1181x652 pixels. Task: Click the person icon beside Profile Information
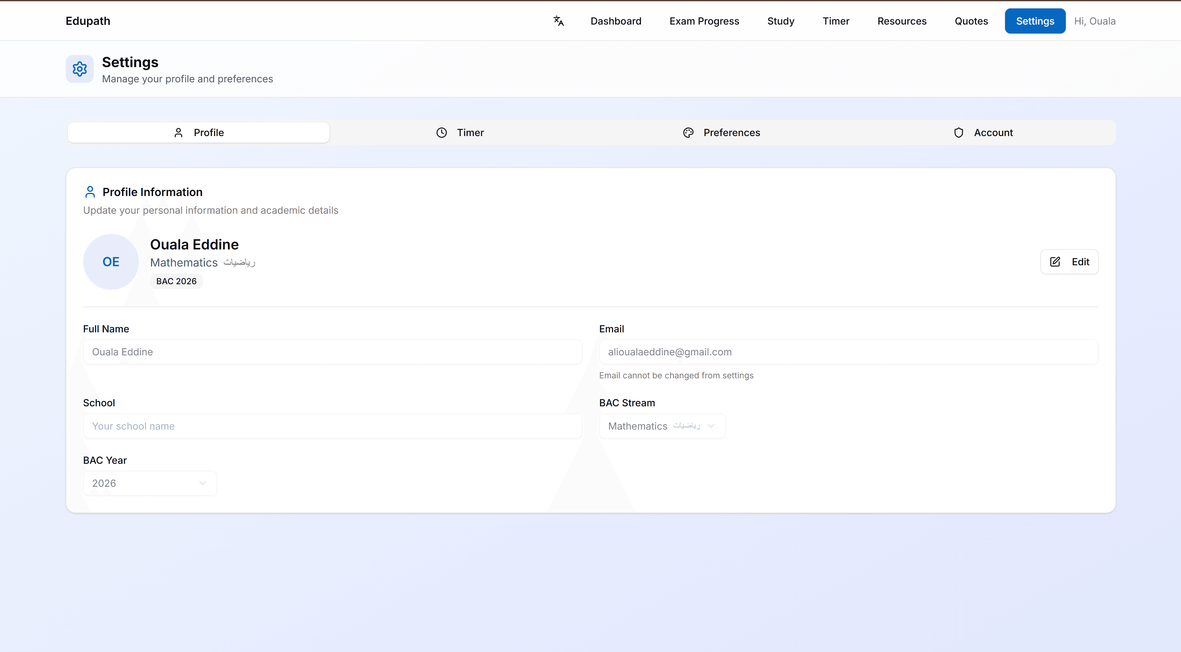[x=90, y=192]
